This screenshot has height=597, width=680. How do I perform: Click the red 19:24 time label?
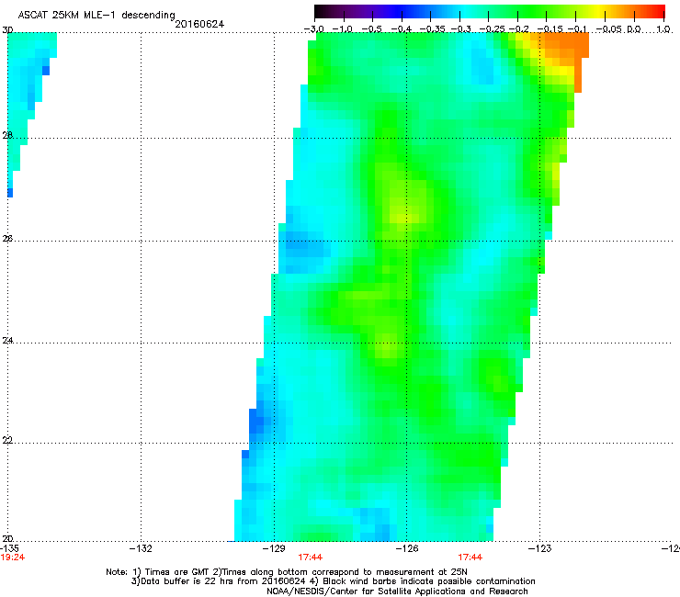(13, 558)
